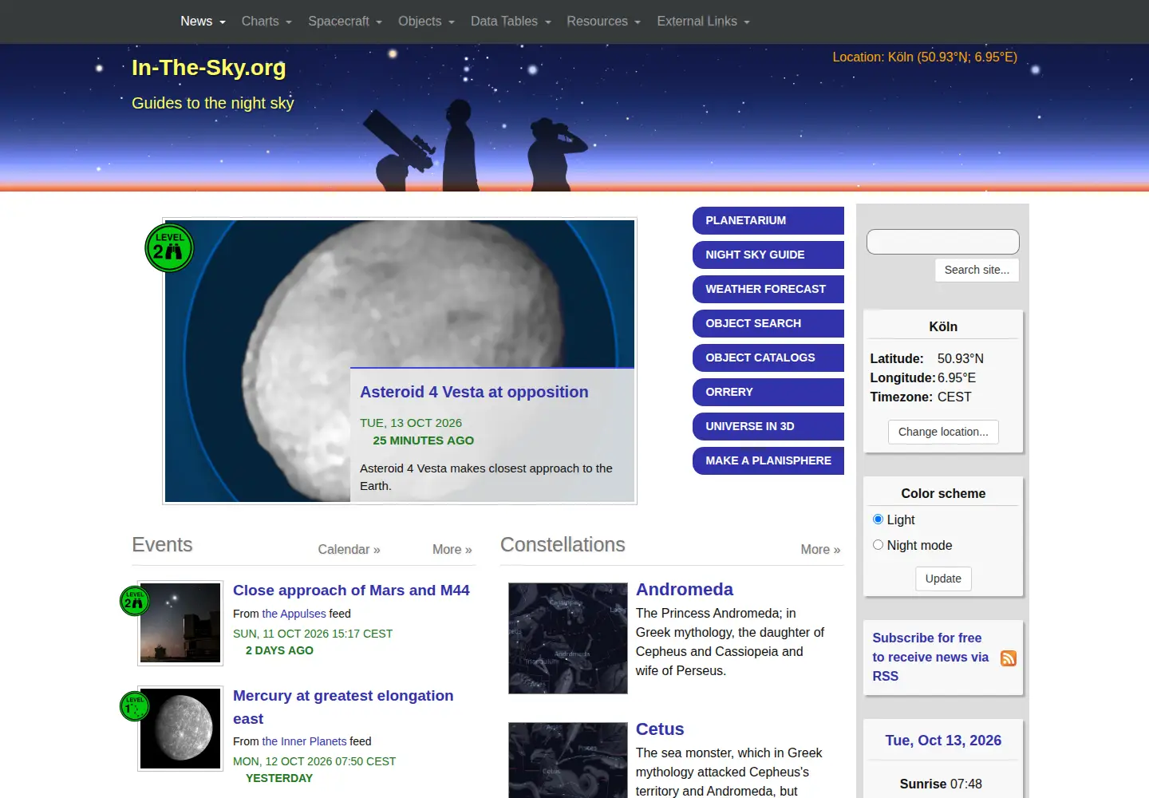Viewport: 1149px width, 798px height.
Task: Click More link next to Constellations
Action: [820, 549]
